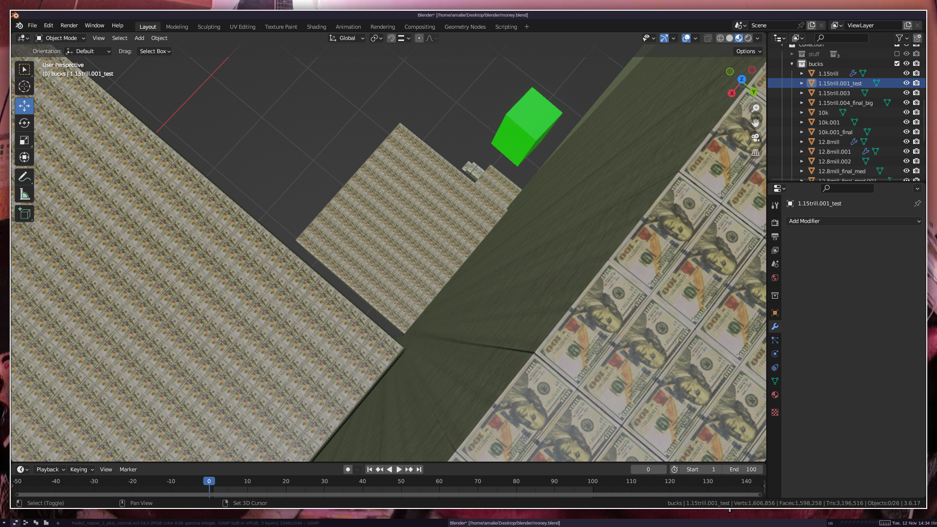Uncheck the bucks collection checkbox
Viewport: 937px width, 527px height.
click(x=896, y=63)
